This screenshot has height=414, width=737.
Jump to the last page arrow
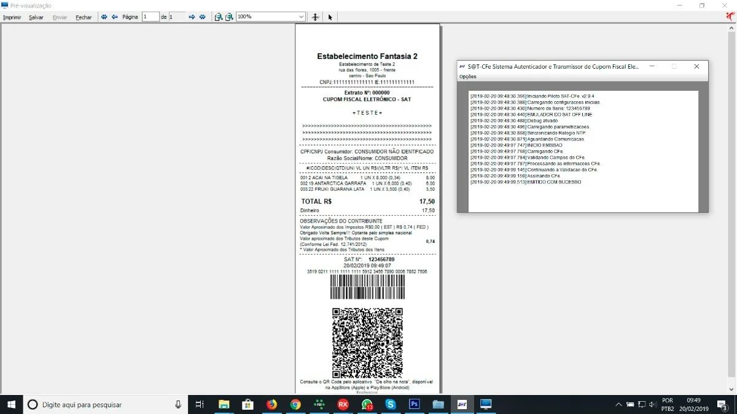pyautogui.click(x=202, y=17)
